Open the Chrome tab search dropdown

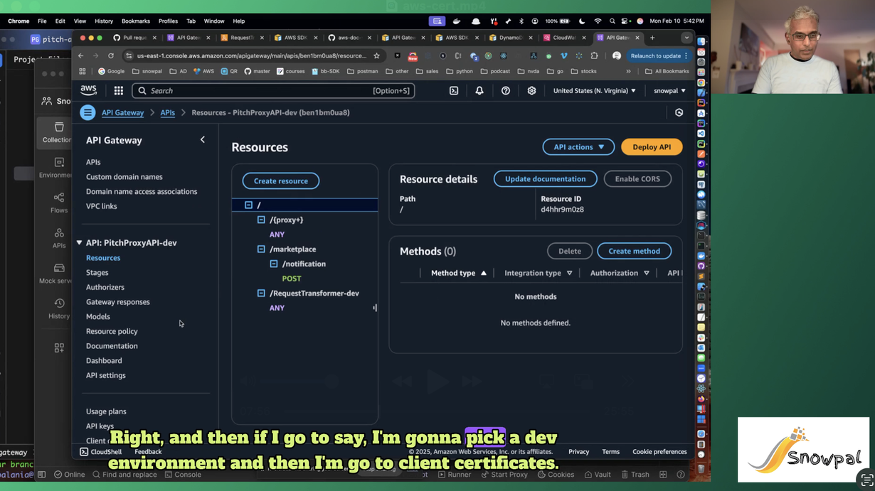[686, 38]
